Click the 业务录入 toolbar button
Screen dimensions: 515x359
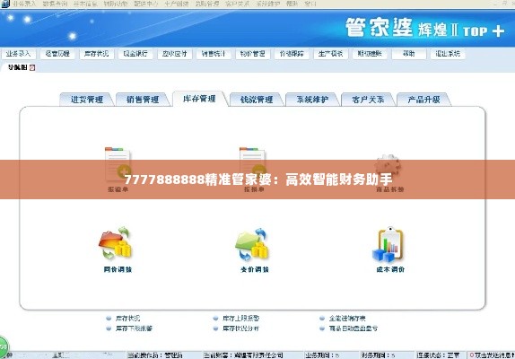click(18, 54)
